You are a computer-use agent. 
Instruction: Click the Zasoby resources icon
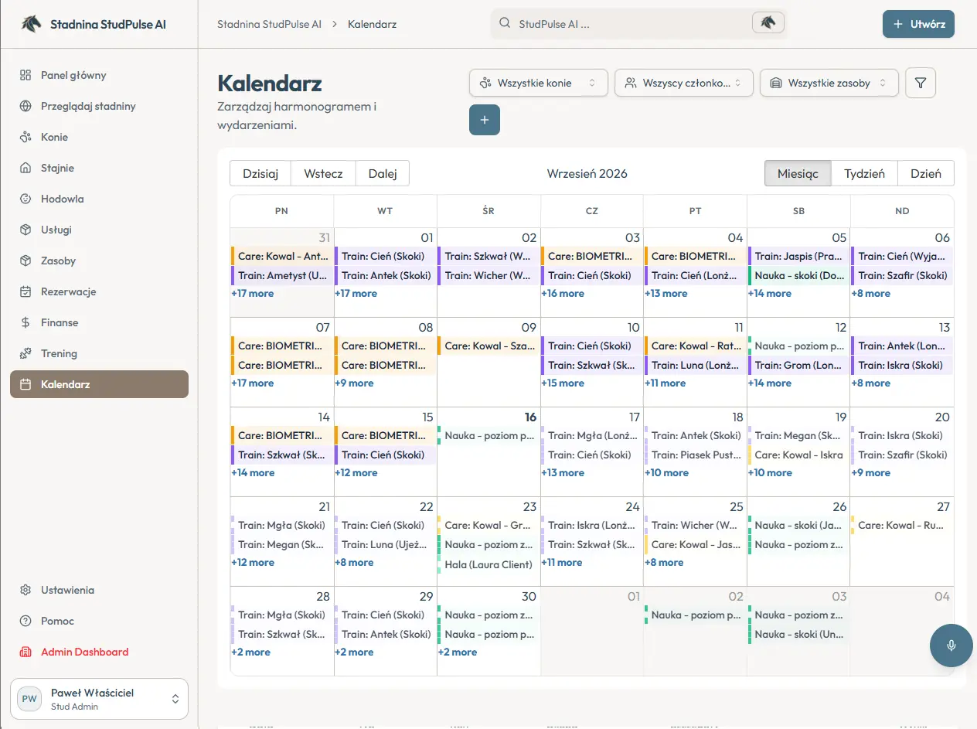[x=26, y=261]
